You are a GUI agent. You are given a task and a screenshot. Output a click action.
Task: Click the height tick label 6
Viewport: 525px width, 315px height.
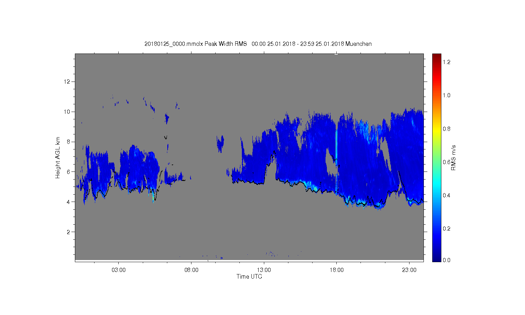69,172
